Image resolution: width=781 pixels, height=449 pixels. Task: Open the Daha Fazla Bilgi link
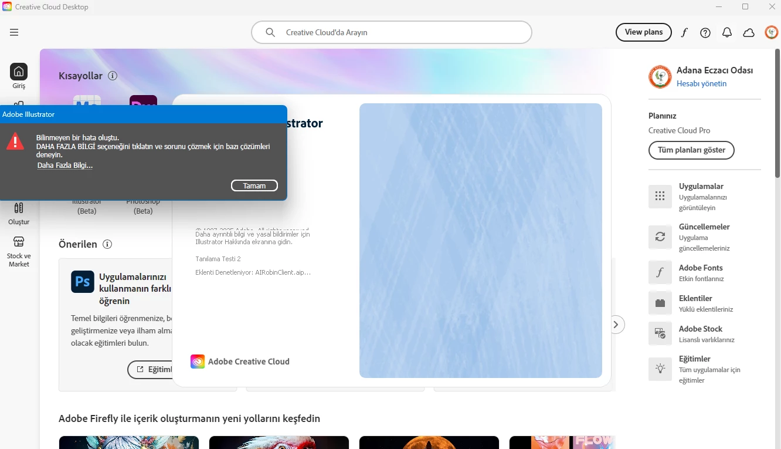[x=65, y=166]
